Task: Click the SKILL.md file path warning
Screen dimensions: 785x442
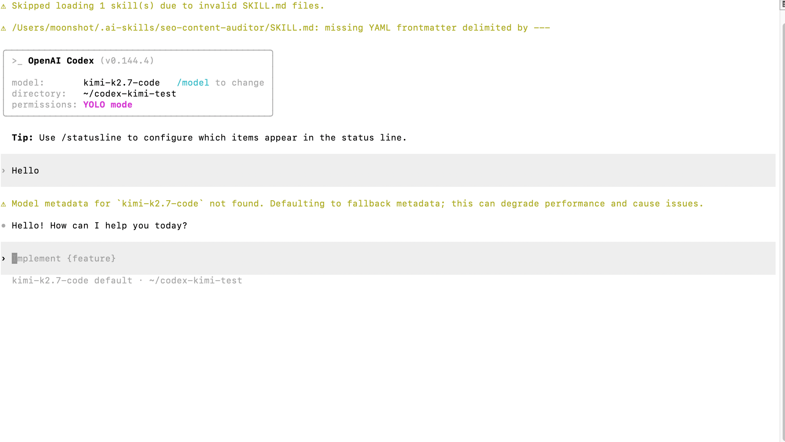Action: click(x=281, y=28)
